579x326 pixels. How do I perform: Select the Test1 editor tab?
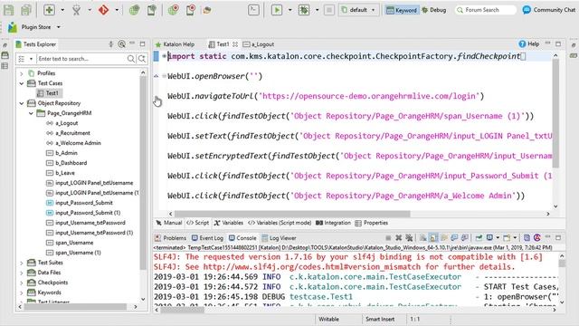click(x=219, y=44)
